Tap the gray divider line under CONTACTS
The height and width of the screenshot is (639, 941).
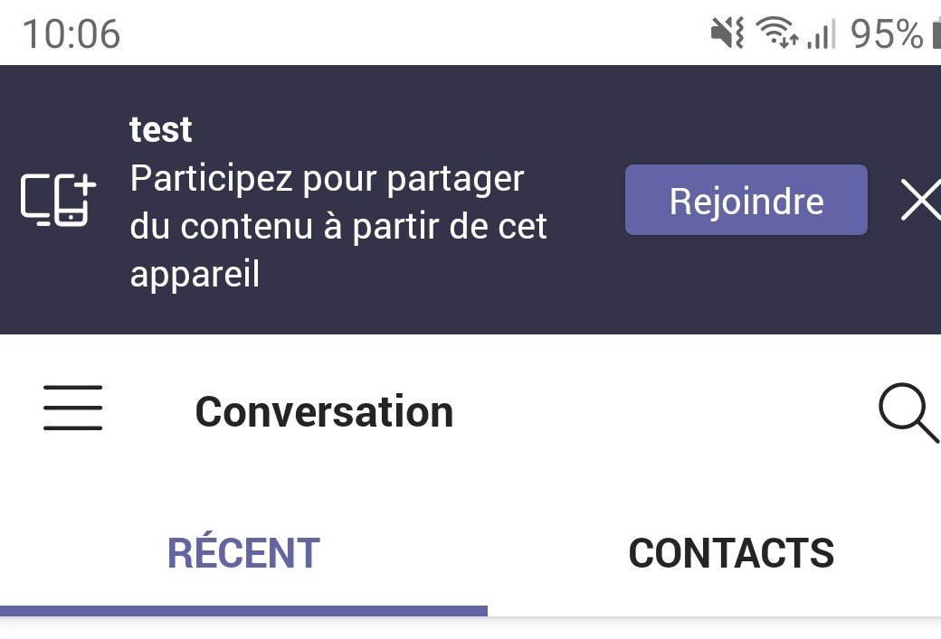(x=714, y=616)
